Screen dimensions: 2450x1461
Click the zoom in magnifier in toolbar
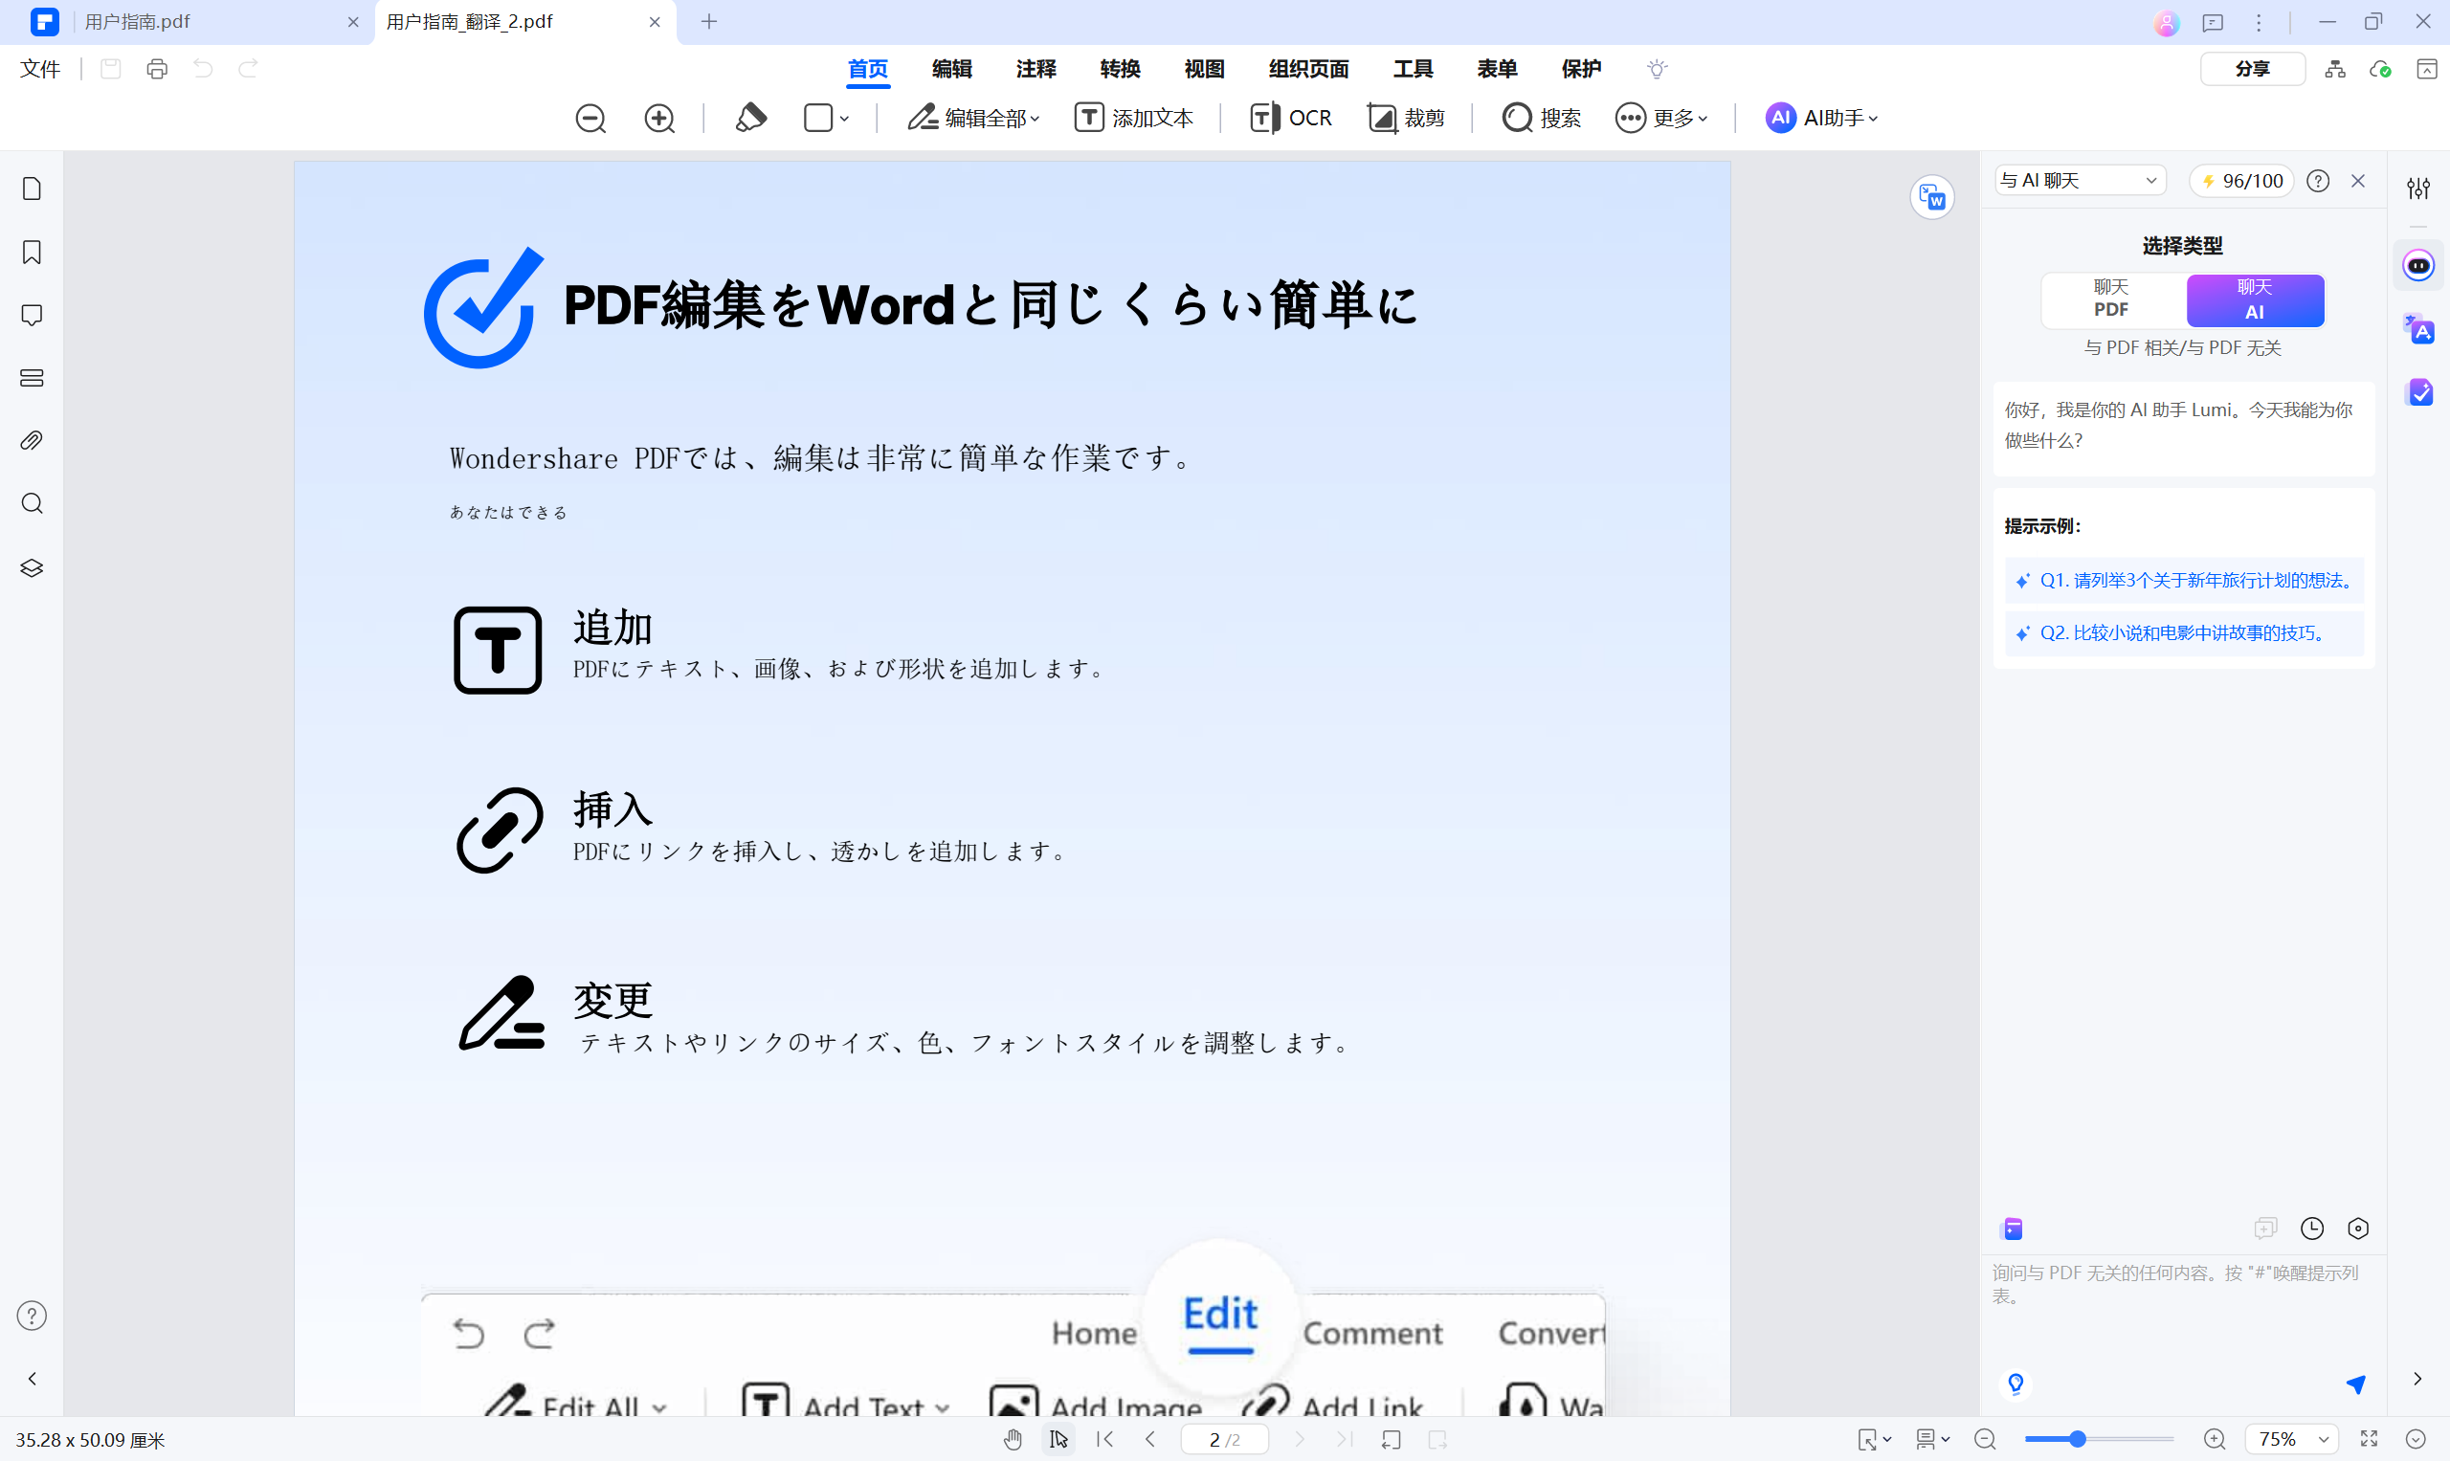pos(659,118)
